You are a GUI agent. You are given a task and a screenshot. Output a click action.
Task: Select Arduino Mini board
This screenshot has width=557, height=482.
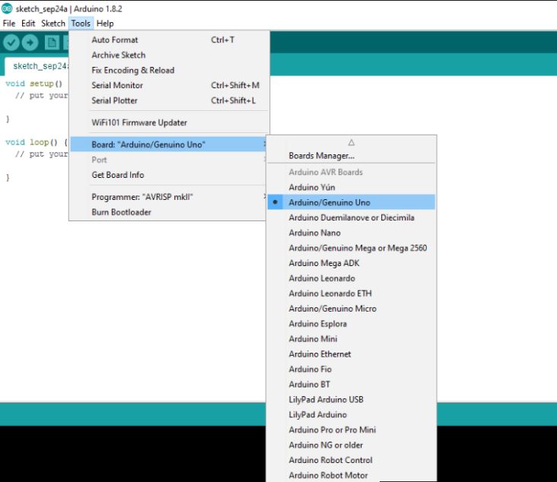[351, 339]
